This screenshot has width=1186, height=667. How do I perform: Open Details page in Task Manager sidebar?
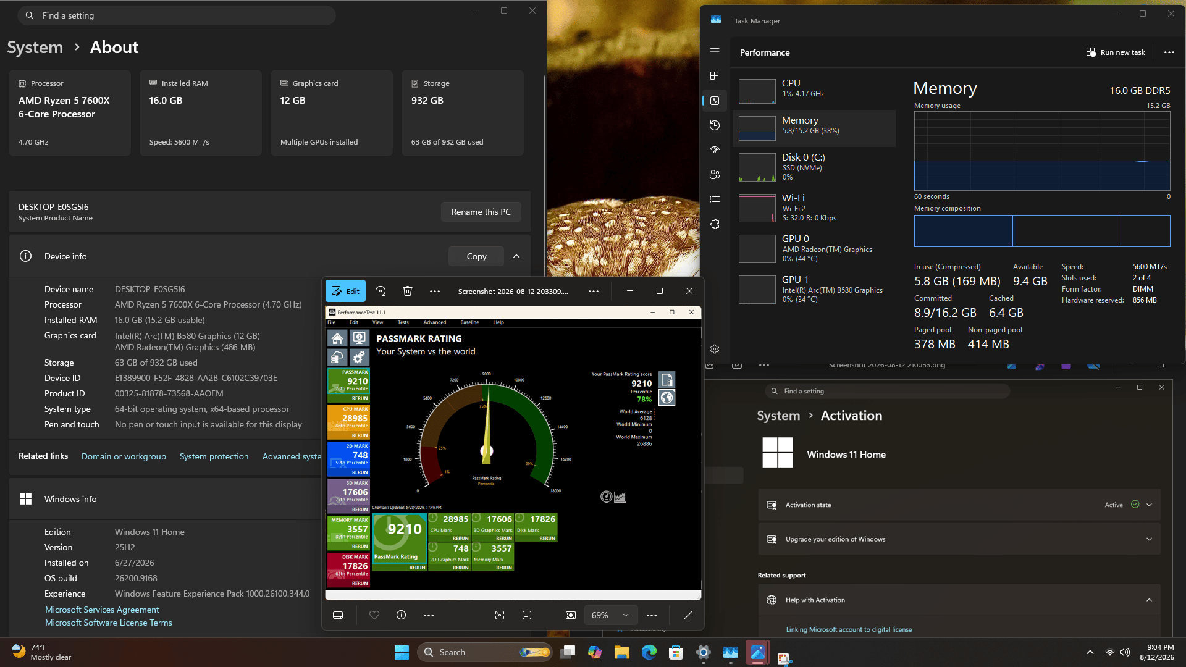[x=715, y=199]
